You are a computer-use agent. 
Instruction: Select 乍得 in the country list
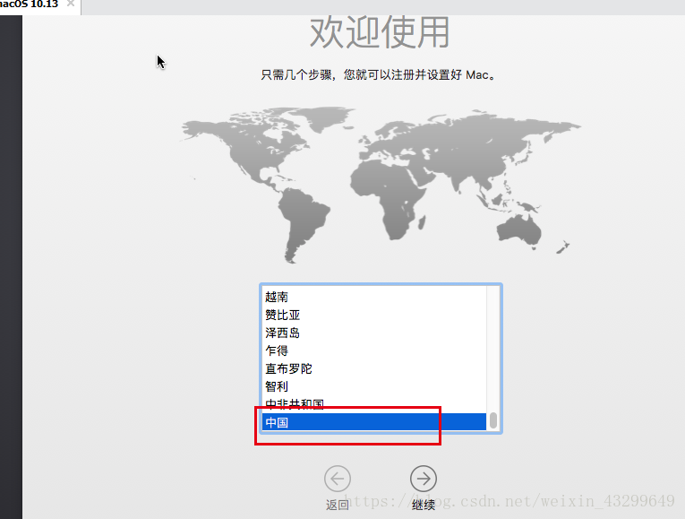click(374, 350)
